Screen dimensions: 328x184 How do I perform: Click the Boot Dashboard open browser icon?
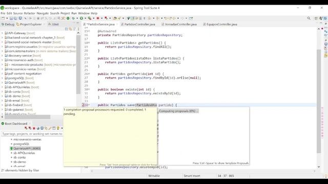pos(38,128)
